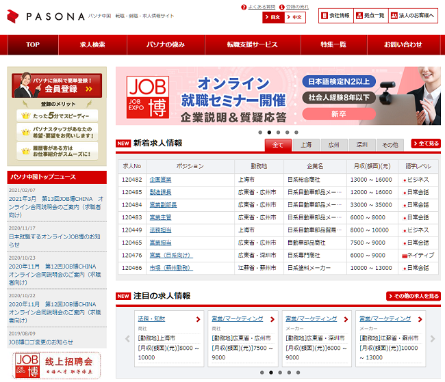Select the 深圳 job filter tab
The width and height of the screenshot is (445, 382).
click(362, 145)
